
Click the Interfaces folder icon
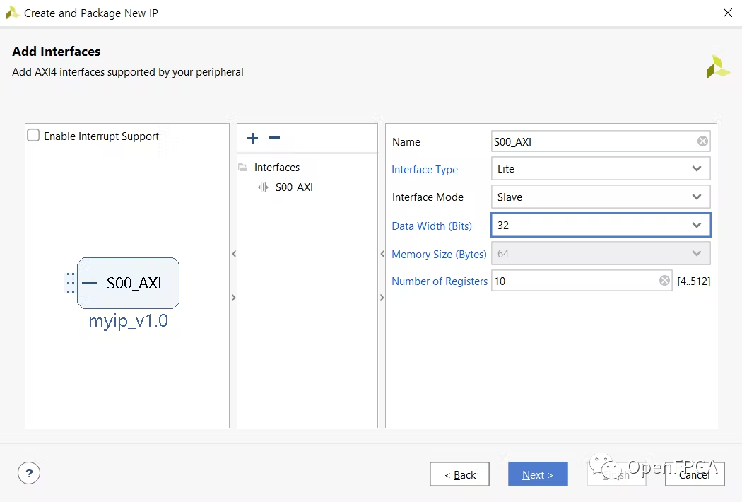(243, 168)
